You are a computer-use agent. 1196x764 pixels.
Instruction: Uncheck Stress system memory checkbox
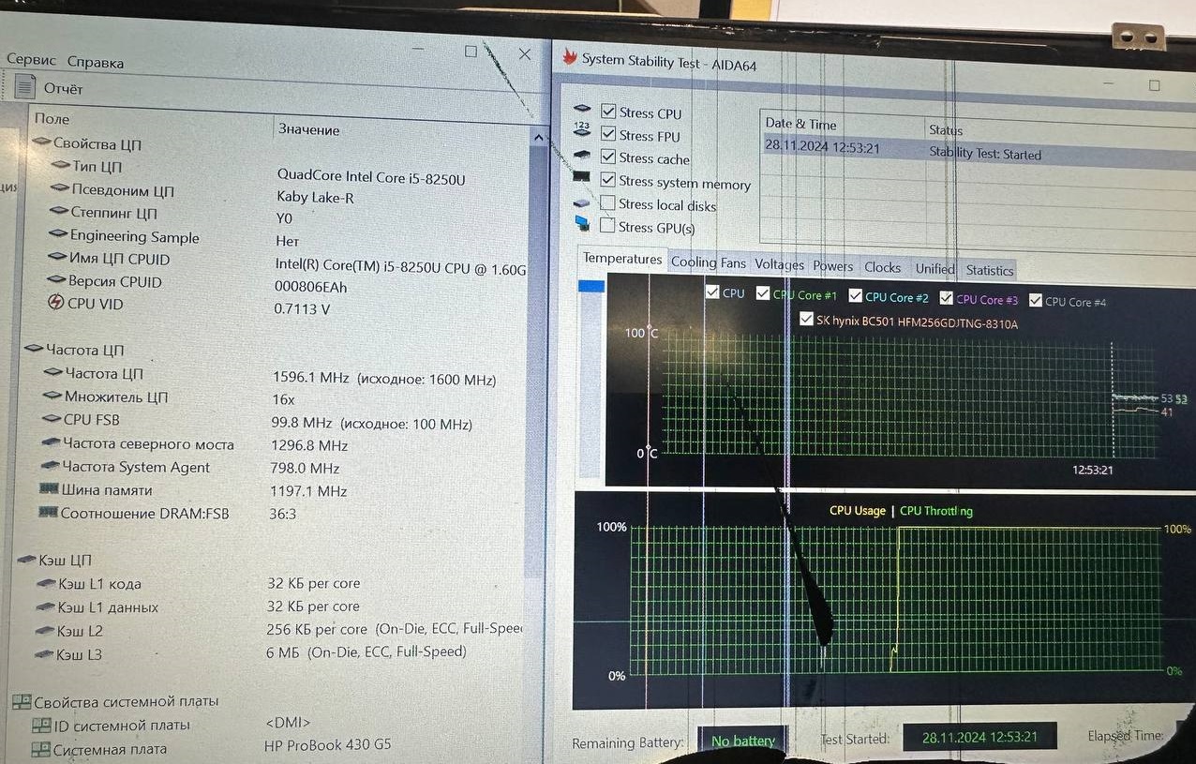point(608,180)
